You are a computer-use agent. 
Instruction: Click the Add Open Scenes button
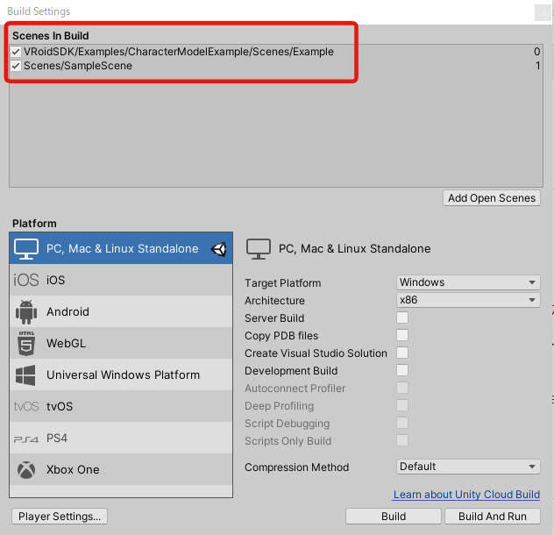click(x=492, y=198)
